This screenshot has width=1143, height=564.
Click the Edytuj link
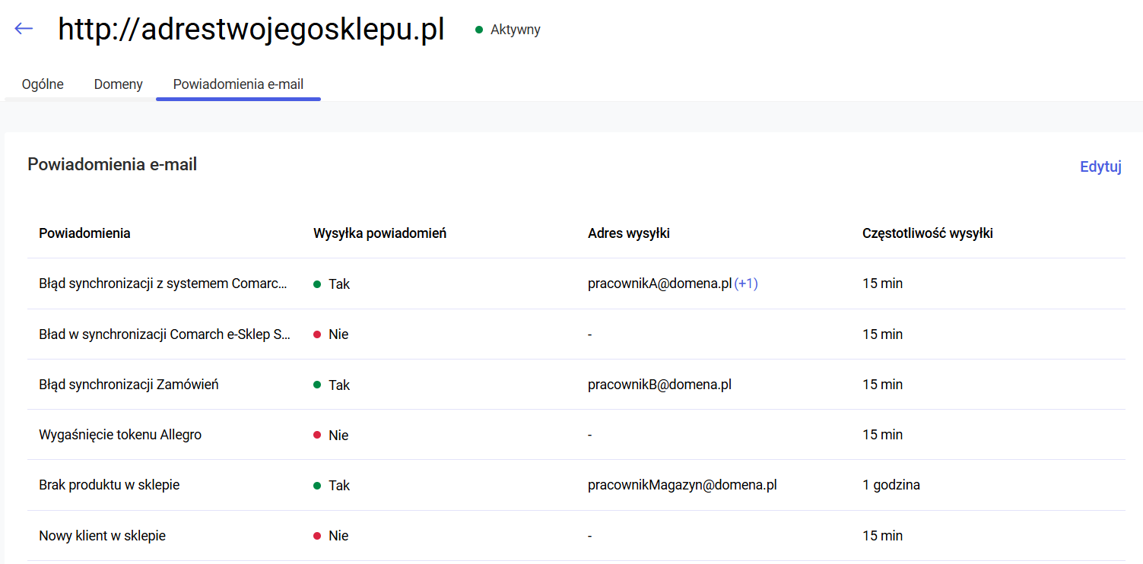[1100, 166]
